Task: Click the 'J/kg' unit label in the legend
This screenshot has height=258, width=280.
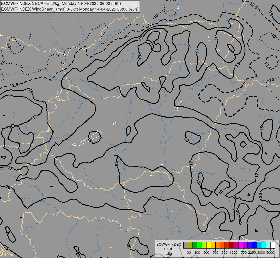Action: pos(168,254)
